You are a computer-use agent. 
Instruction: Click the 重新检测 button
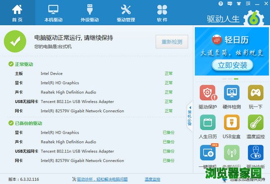pyautogui.click(x=172, y=42)
